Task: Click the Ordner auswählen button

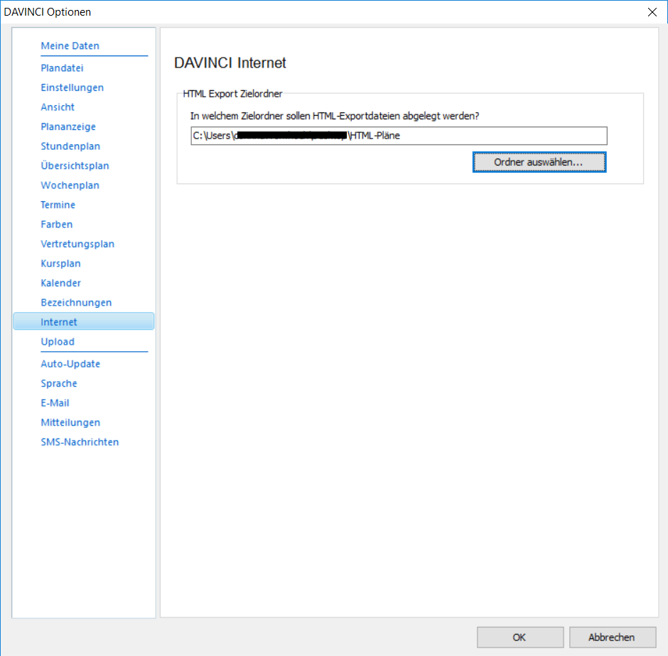Action: [x=539, y=162]
